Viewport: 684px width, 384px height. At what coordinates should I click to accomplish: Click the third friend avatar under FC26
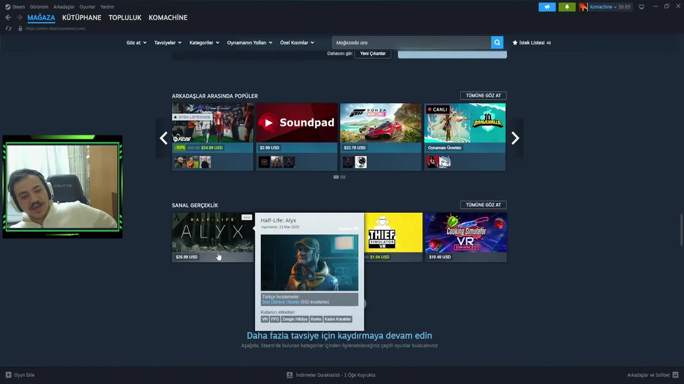pos(205,162)
